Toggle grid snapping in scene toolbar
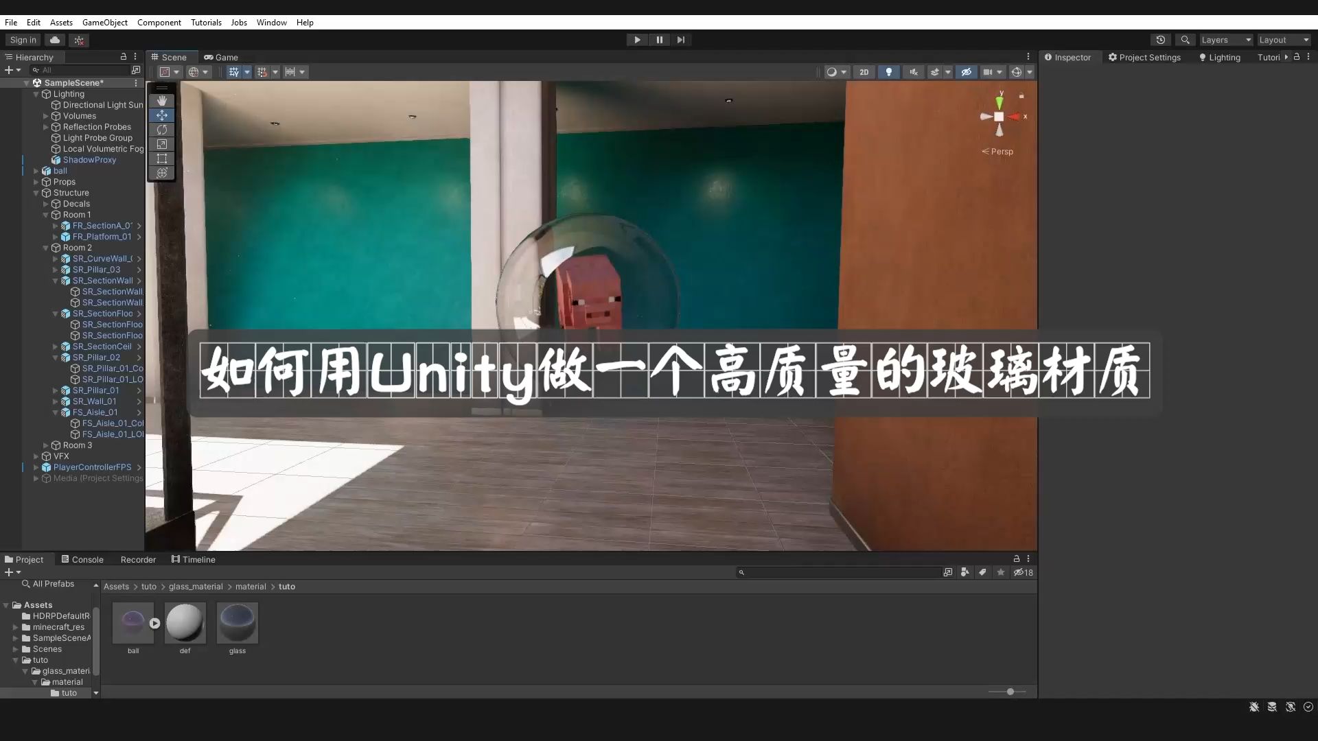 coord(262,72)
